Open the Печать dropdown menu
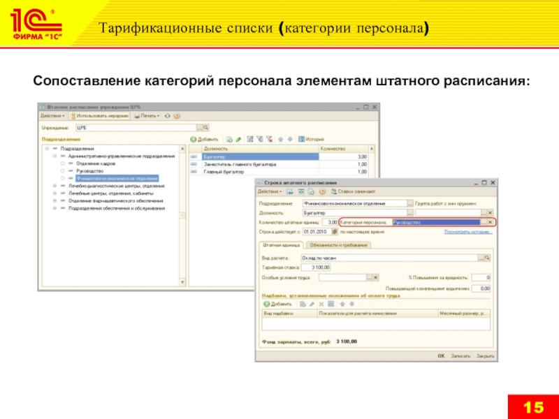559x419 pixels. [x=148, y=115]
